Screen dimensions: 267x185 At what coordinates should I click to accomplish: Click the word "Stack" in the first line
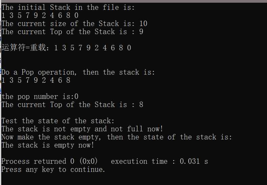point(60,7)
